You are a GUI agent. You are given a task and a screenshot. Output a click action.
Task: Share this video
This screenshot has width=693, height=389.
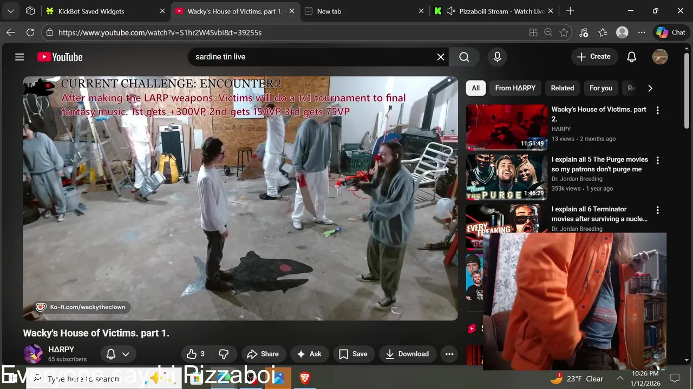point(263,354)
